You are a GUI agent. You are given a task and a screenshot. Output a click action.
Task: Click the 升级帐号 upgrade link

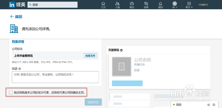(203, 5)
